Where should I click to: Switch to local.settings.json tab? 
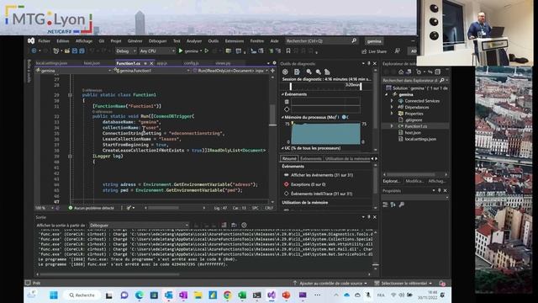coord(51,63)
